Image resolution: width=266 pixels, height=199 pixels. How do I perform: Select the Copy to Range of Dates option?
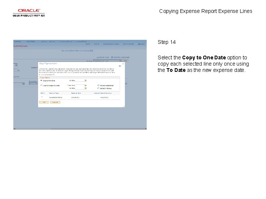(41, 85)
